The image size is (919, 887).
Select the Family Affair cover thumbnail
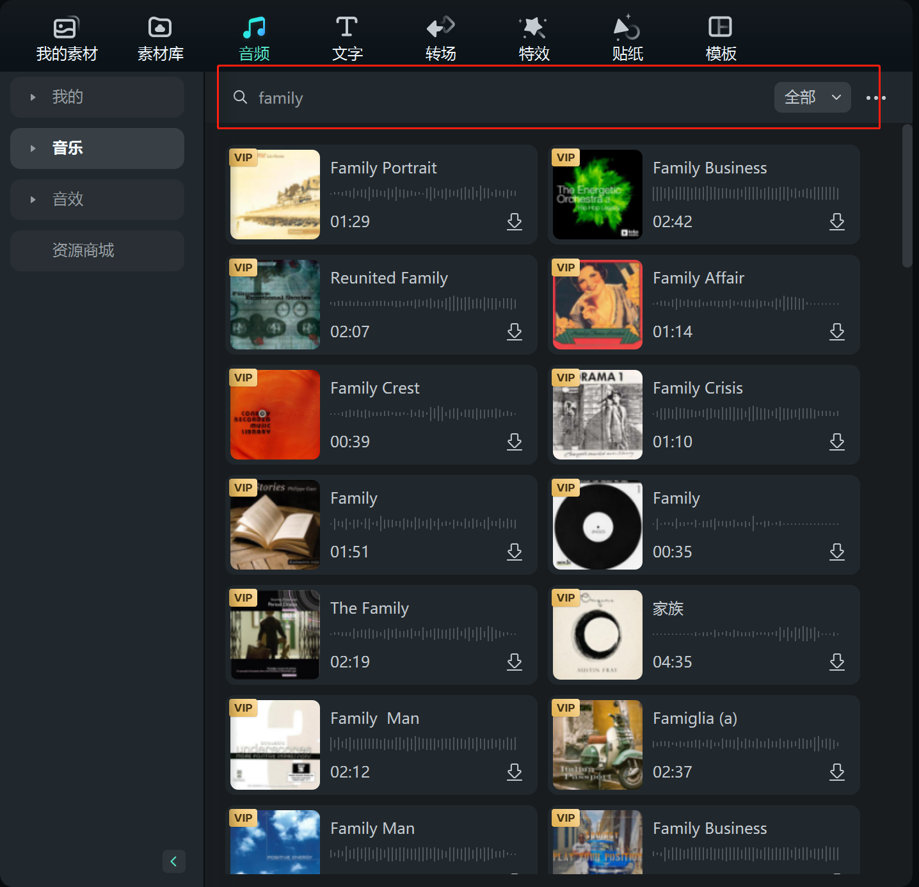tap(598, 305)
